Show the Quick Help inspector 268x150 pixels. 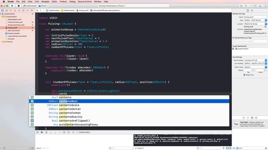(x=252, y=10)
